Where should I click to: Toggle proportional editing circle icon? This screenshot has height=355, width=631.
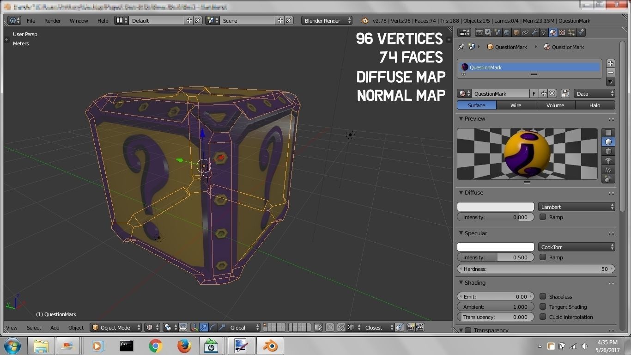(330, 327)
